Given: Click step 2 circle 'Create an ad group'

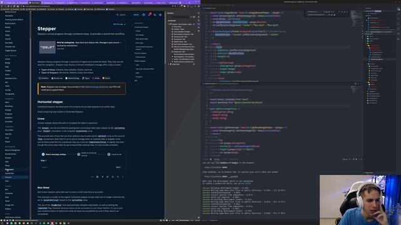Looking at the screenshot, I should (78, 154).
